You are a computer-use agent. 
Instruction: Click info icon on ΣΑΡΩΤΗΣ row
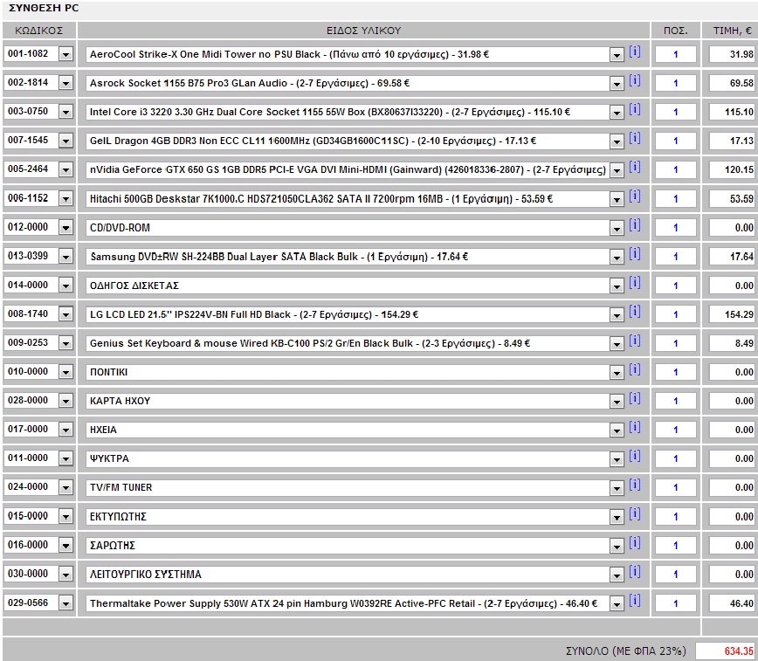(635, 543)
